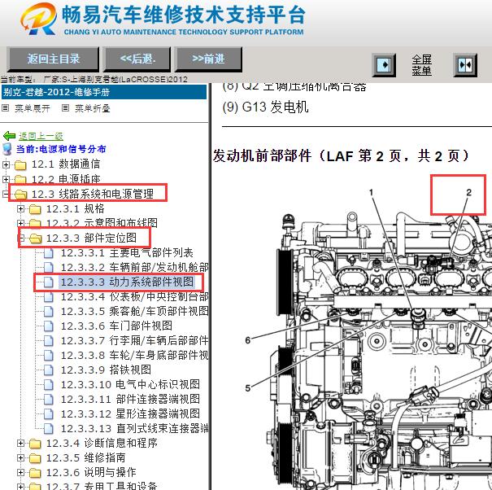Click the page icon of 12.3.3.2
The width and height of the screenshot is (492, 490).
pos(48,268)
